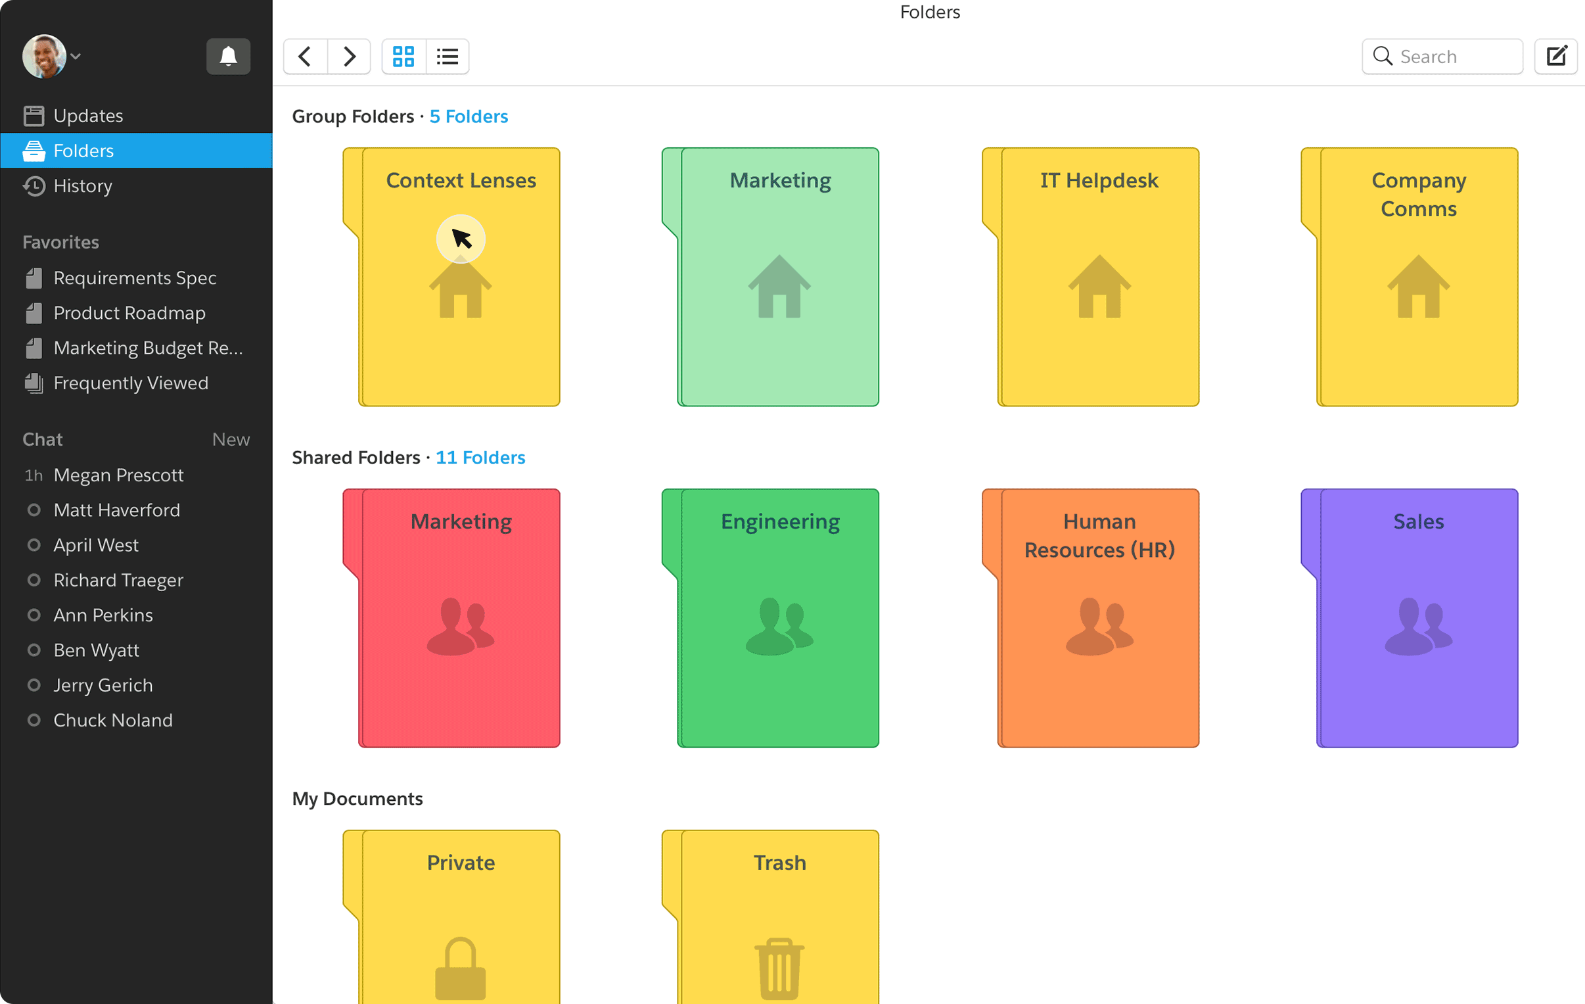Click the 11 Folders link

pos(480,458)
